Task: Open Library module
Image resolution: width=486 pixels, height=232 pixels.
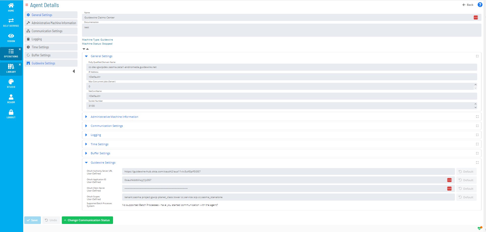Action: 11,69
